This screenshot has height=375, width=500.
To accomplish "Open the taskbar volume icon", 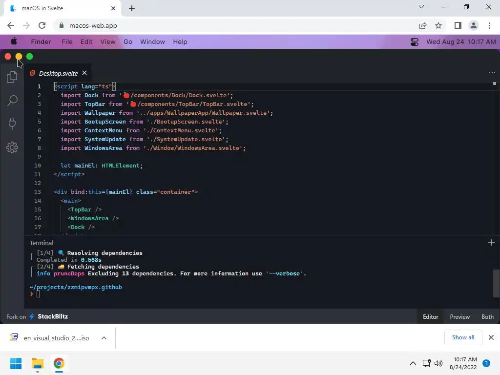I will 438,363.
